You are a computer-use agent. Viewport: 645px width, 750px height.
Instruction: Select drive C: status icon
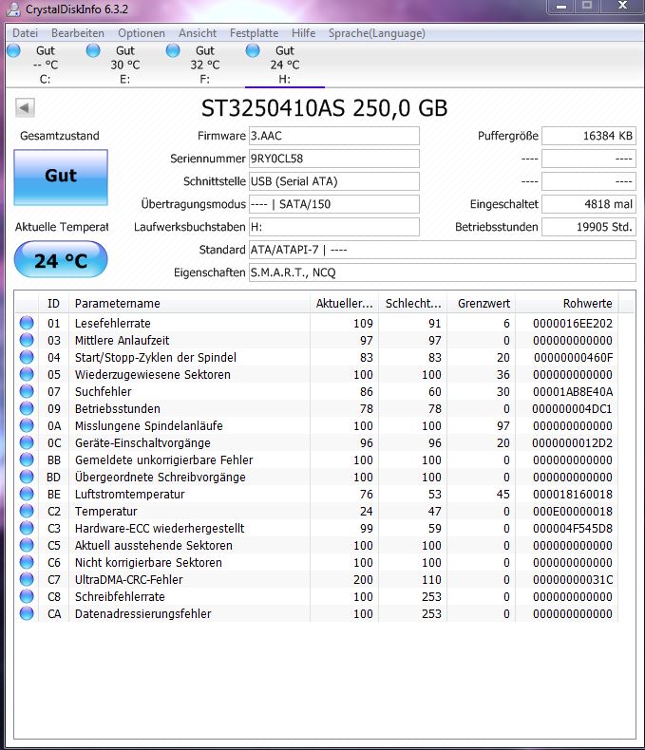click(x=13, y=50)
